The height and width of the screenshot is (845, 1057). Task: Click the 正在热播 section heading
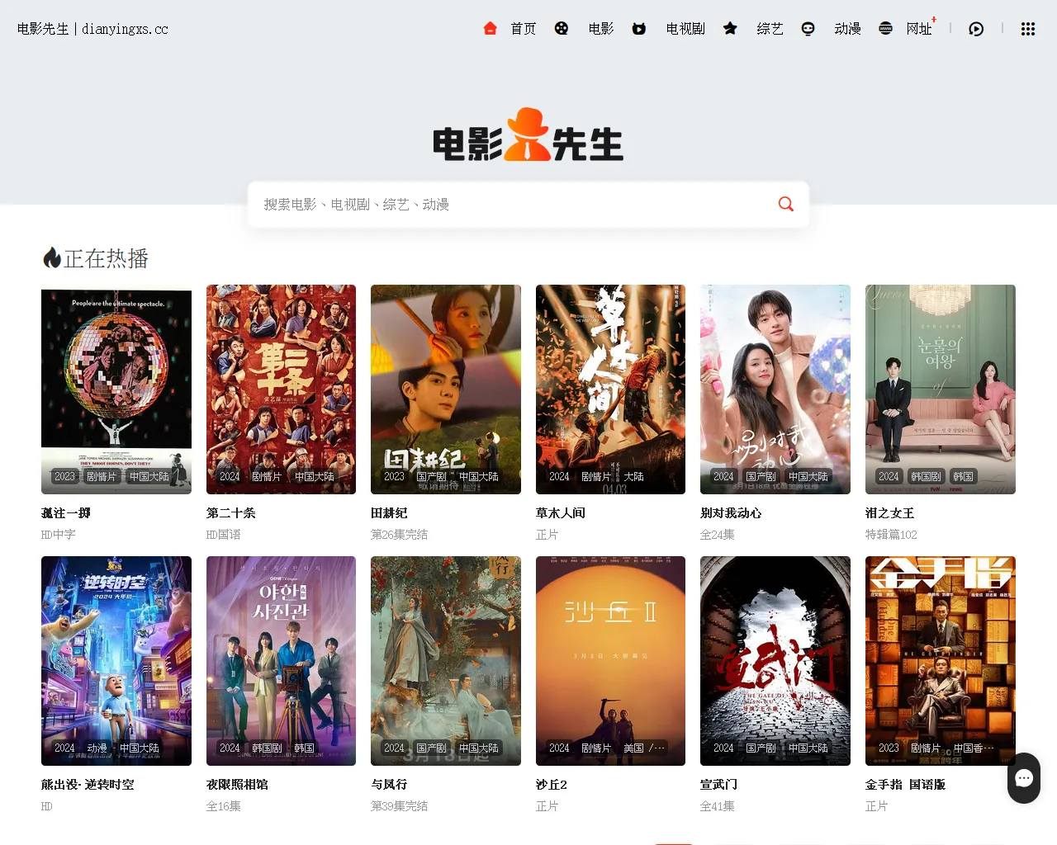coord(96,258)
